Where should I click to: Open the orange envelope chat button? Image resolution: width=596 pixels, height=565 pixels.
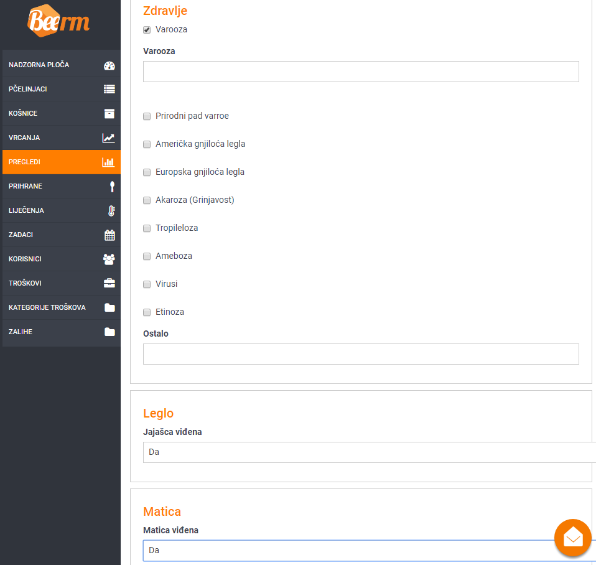pos(572,537)
